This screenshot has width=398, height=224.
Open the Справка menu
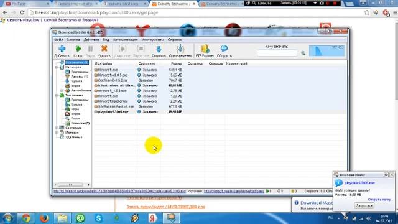click(x=175, y=40)
